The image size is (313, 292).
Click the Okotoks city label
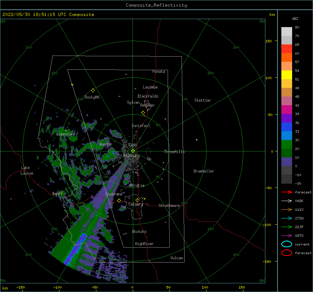[139, 232]
